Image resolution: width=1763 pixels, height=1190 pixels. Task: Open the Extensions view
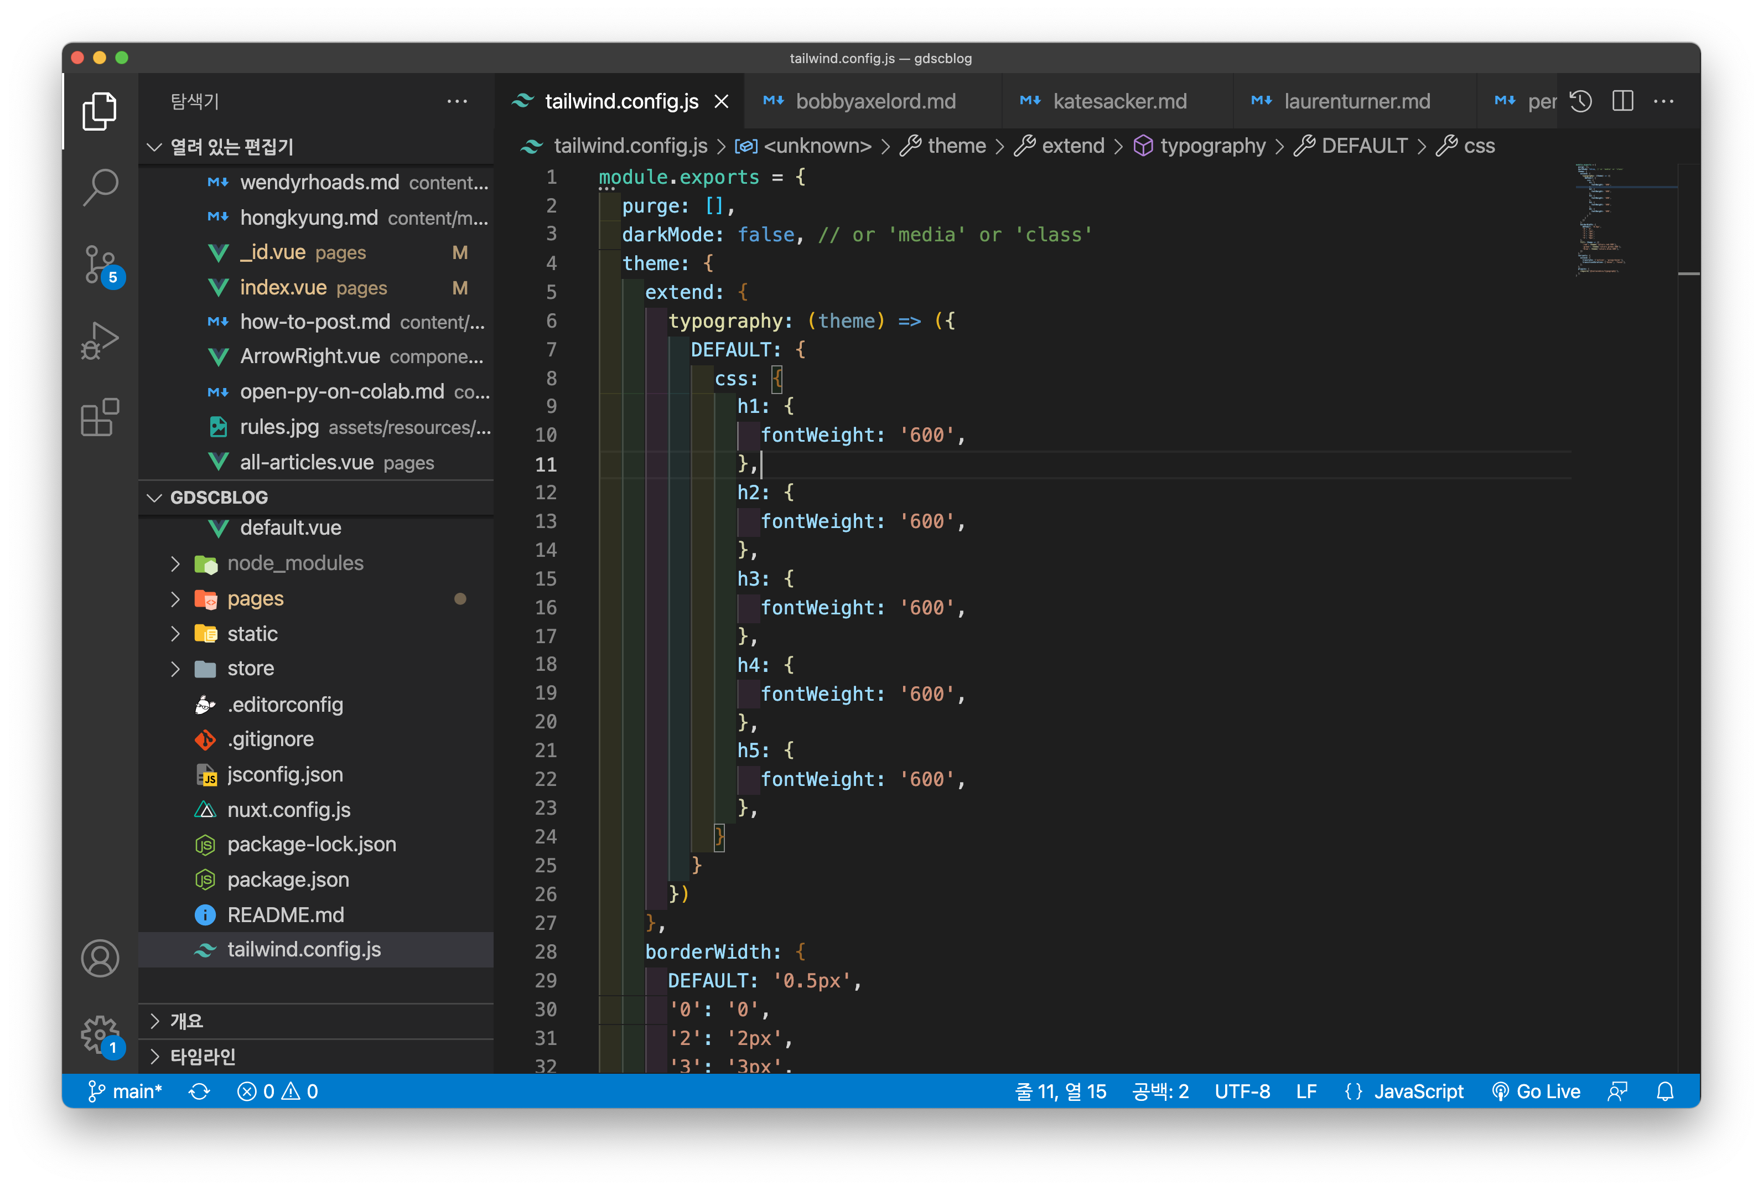(100, 417)
